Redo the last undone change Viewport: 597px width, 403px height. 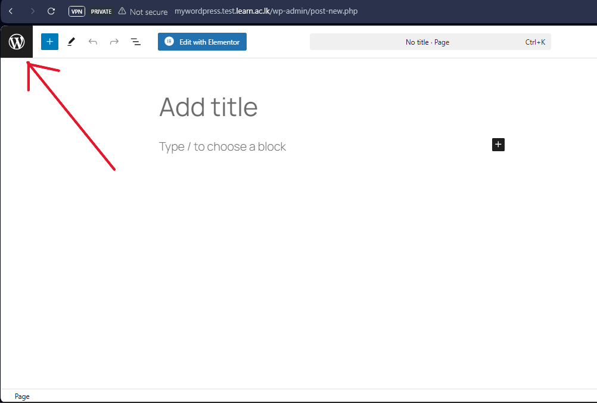coord(114,42)
